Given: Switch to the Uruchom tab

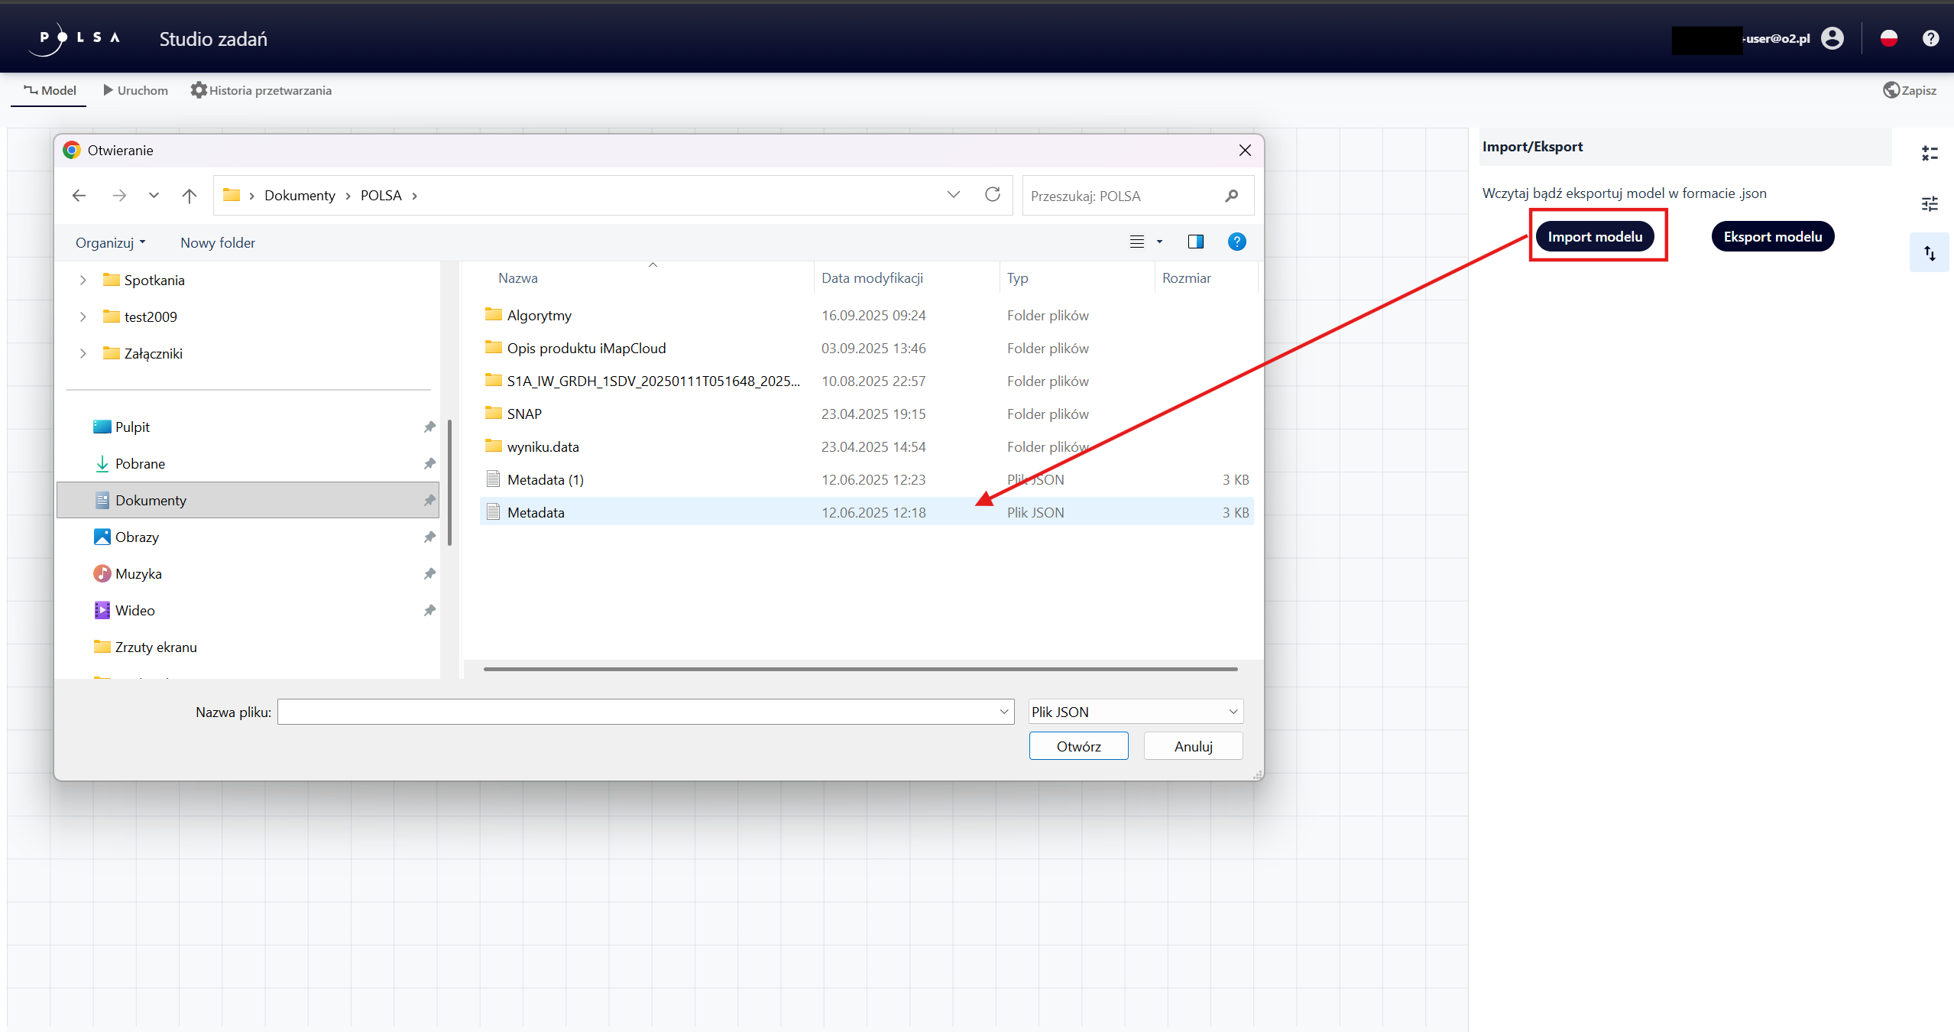Looking at the screenshot, I should [x=135, y=90].
